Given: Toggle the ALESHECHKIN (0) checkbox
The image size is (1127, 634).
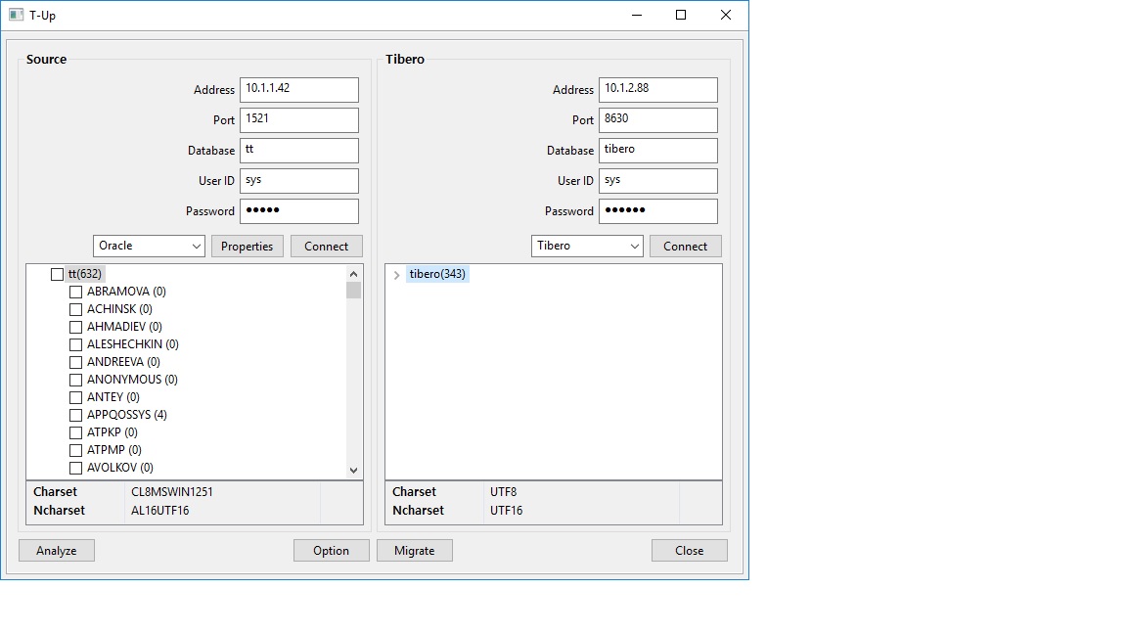Looking at the screenshot, I should click(75, 345).
